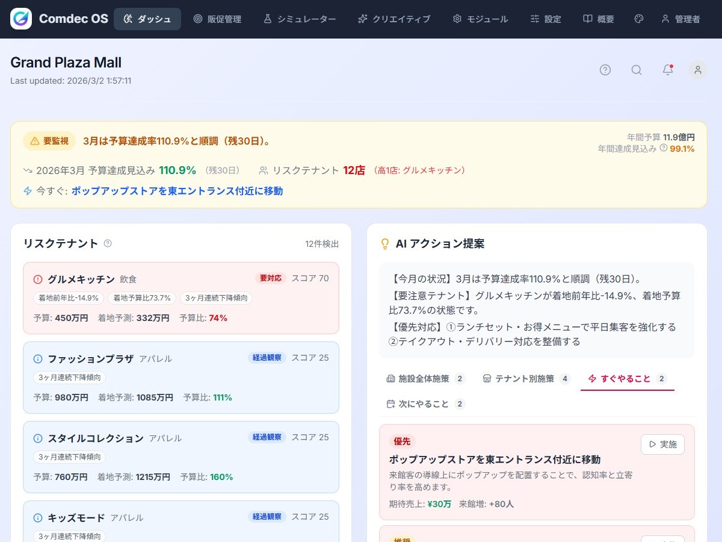Click the Comdec OS logo icon

point(21,19)
